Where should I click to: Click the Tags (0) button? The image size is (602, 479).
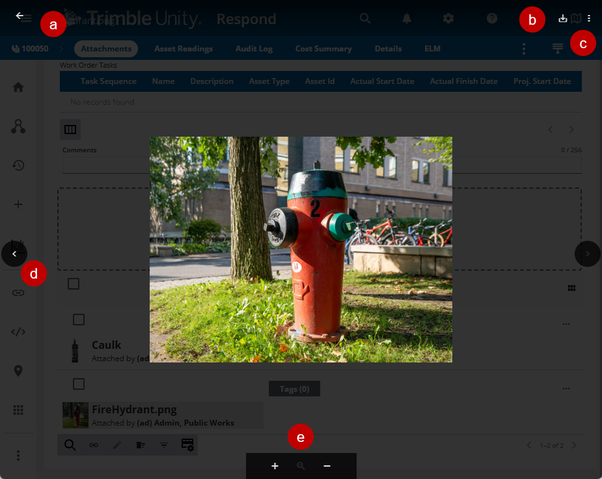coord(294,389)
